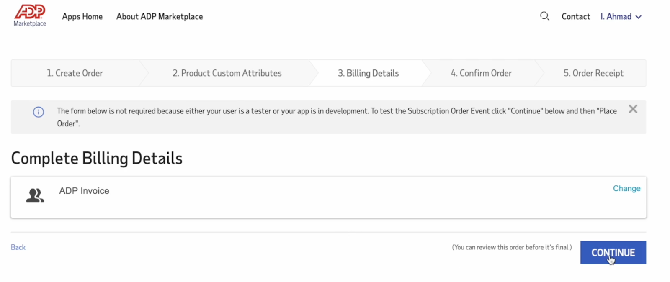Expand the I. Ahmad account dropdown
Screen dimensions: 670x282
point(621,17)
